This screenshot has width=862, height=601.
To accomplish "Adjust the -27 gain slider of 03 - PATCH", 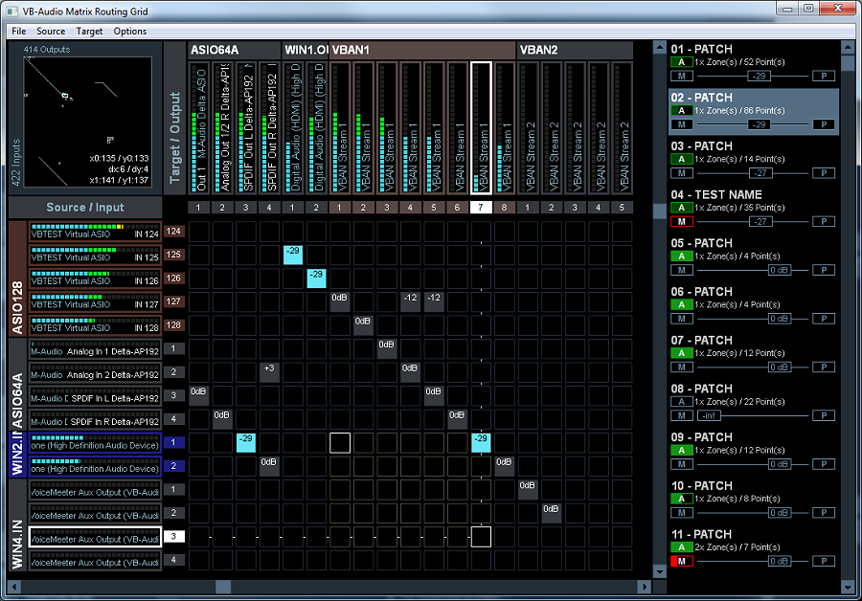I will (760, 173).
